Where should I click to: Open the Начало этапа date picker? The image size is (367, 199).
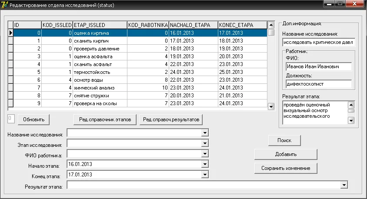coord(205,164)
